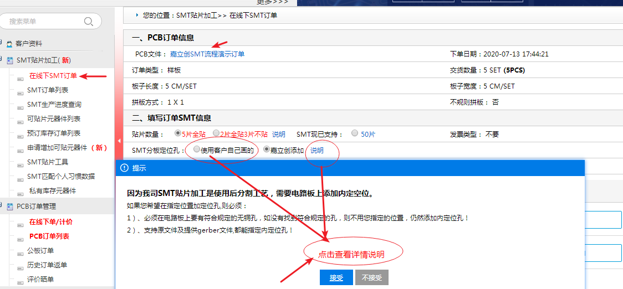Go to 在线下单/计价 in sidebar
Image resolution: width=623 pixels, height=289 pixels.
(51, 222)
